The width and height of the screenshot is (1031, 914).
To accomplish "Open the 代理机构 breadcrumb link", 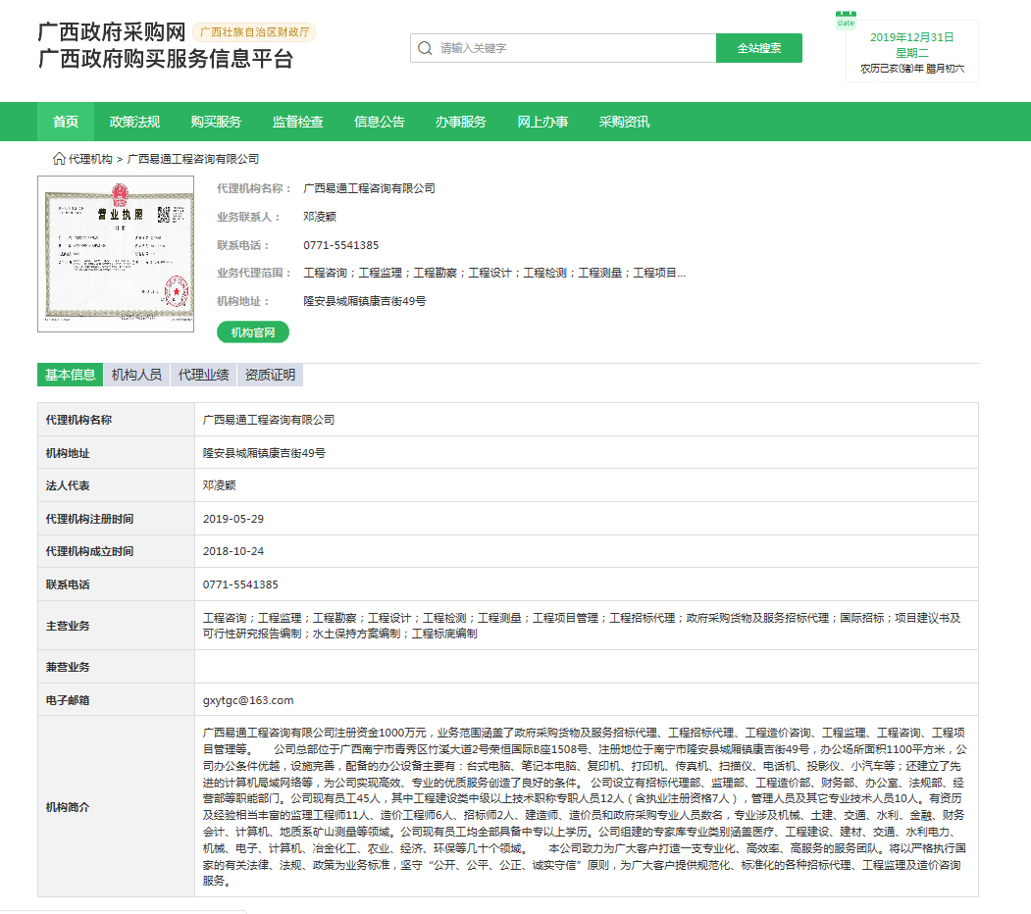I will tap(92, 156).
